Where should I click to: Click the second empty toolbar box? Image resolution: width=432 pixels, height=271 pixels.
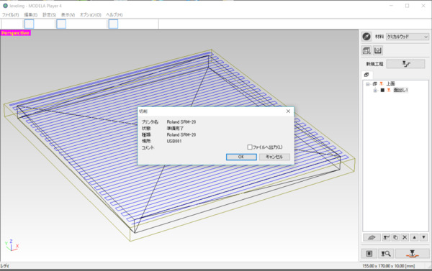pyautogui.click(x=61, y=24)
